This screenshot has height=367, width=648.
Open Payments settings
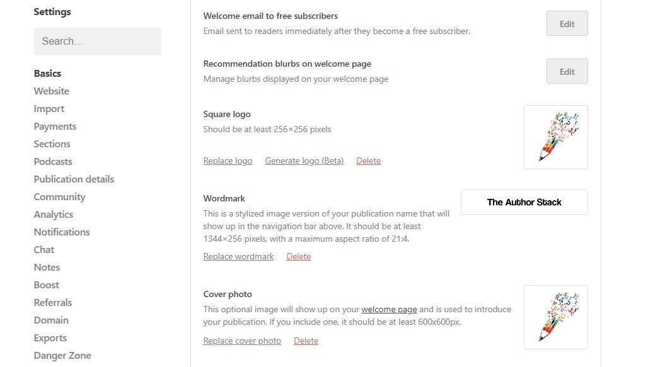(55, 126)
